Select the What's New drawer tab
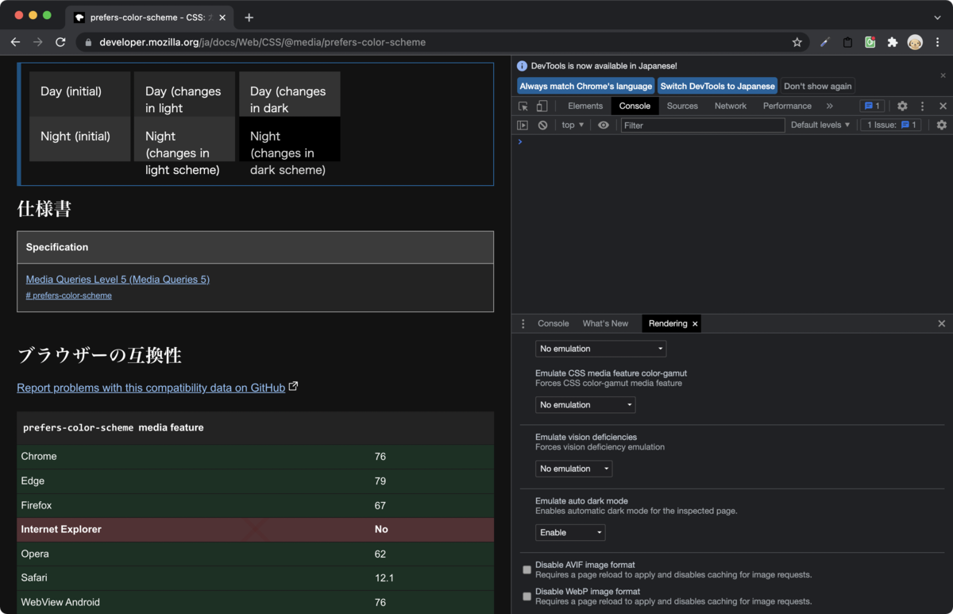 pyautogui.click(x=605, y=323)
